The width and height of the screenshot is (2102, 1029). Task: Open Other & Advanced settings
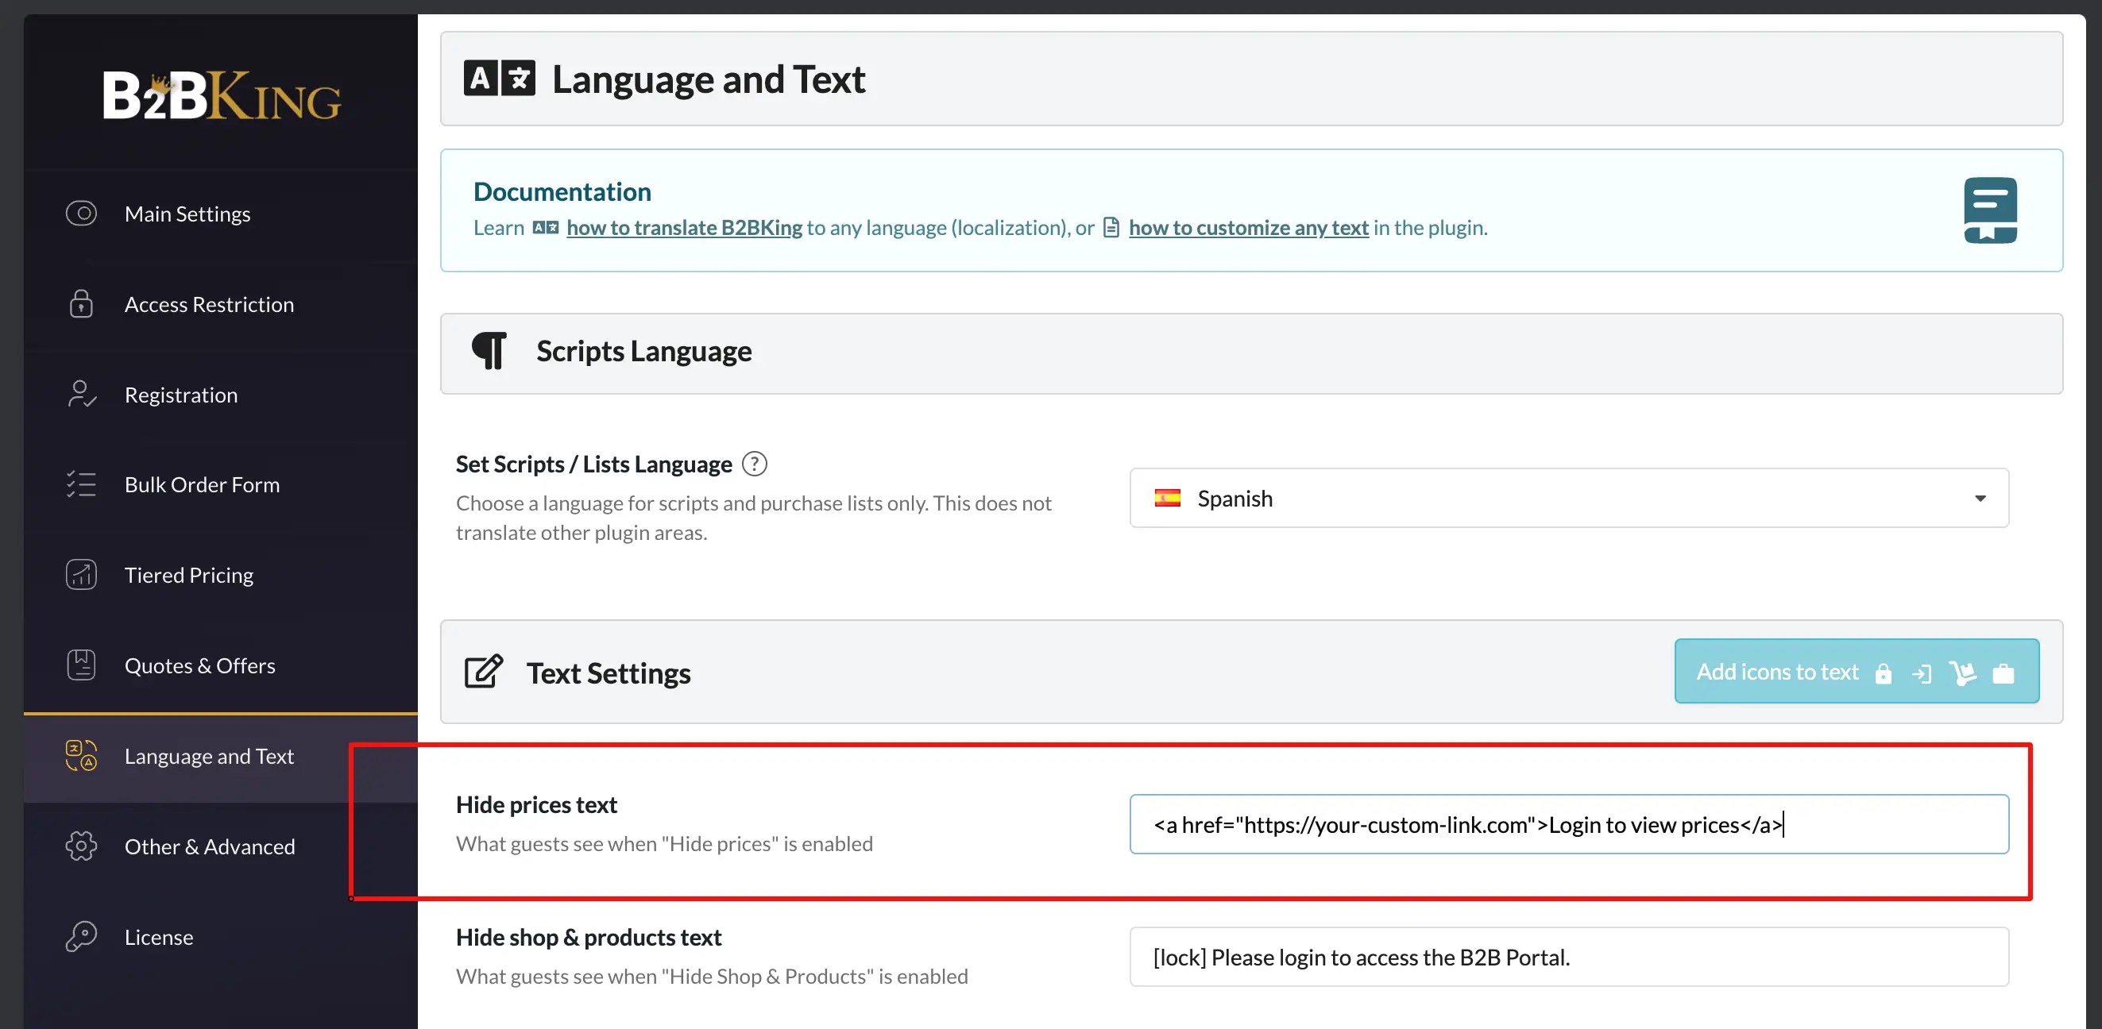coord(209,846)
